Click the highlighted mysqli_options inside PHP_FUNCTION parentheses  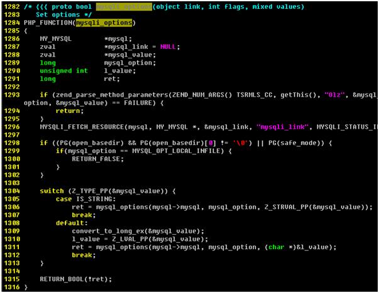pyautogui.click(x=104, y=23)
